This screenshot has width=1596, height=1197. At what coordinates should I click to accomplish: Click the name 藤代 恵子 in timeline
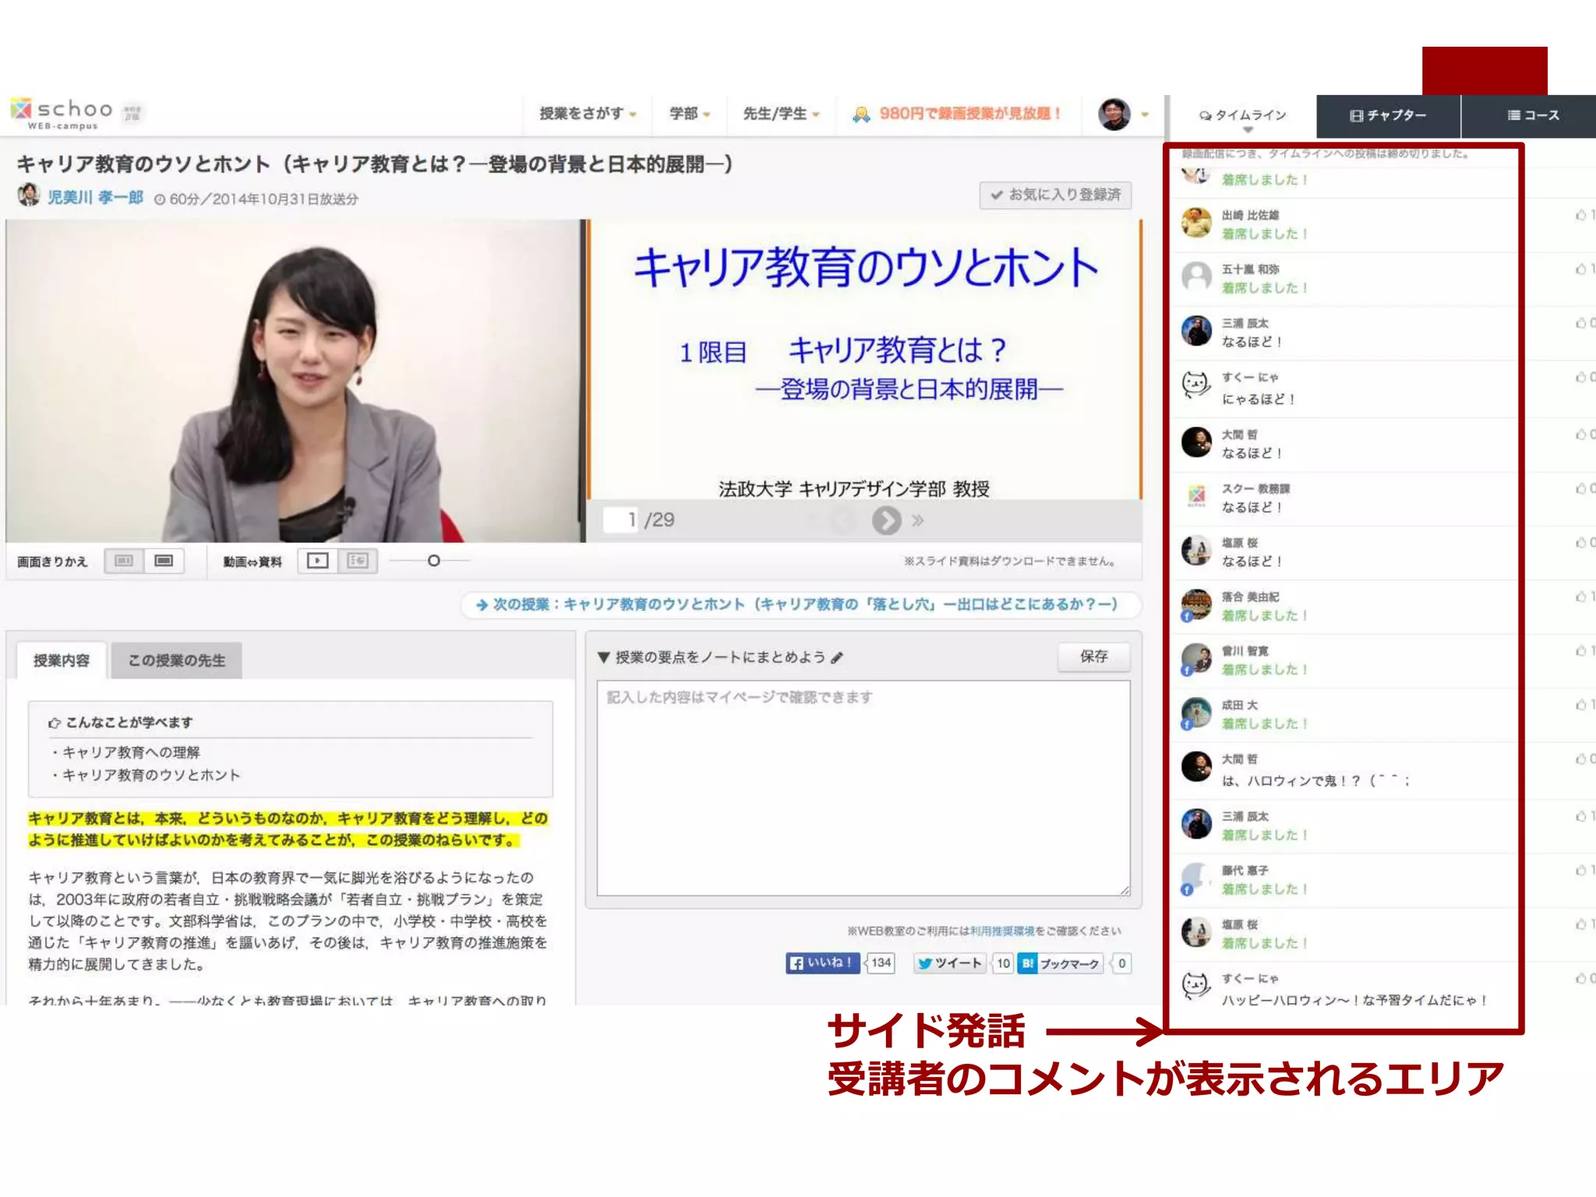click(x=1245, y=870)
